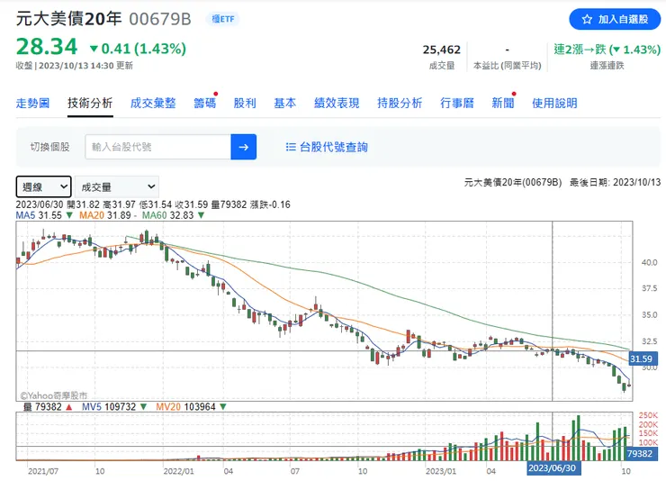Click the 櫃ETF badge
The image size is (666, 481).
tap(223, 19)
